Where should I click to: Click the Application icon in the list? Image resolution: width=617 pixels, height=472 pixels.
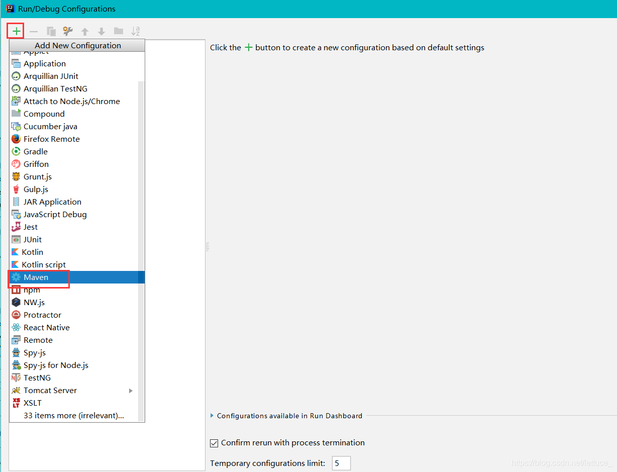(x=16, y=64)
